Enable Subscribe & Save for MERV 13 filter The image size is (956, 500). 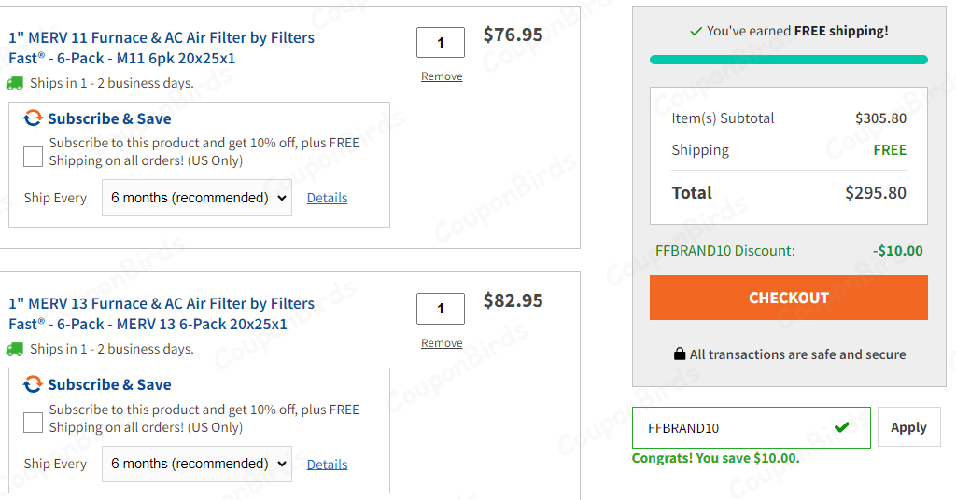[34, 423]
